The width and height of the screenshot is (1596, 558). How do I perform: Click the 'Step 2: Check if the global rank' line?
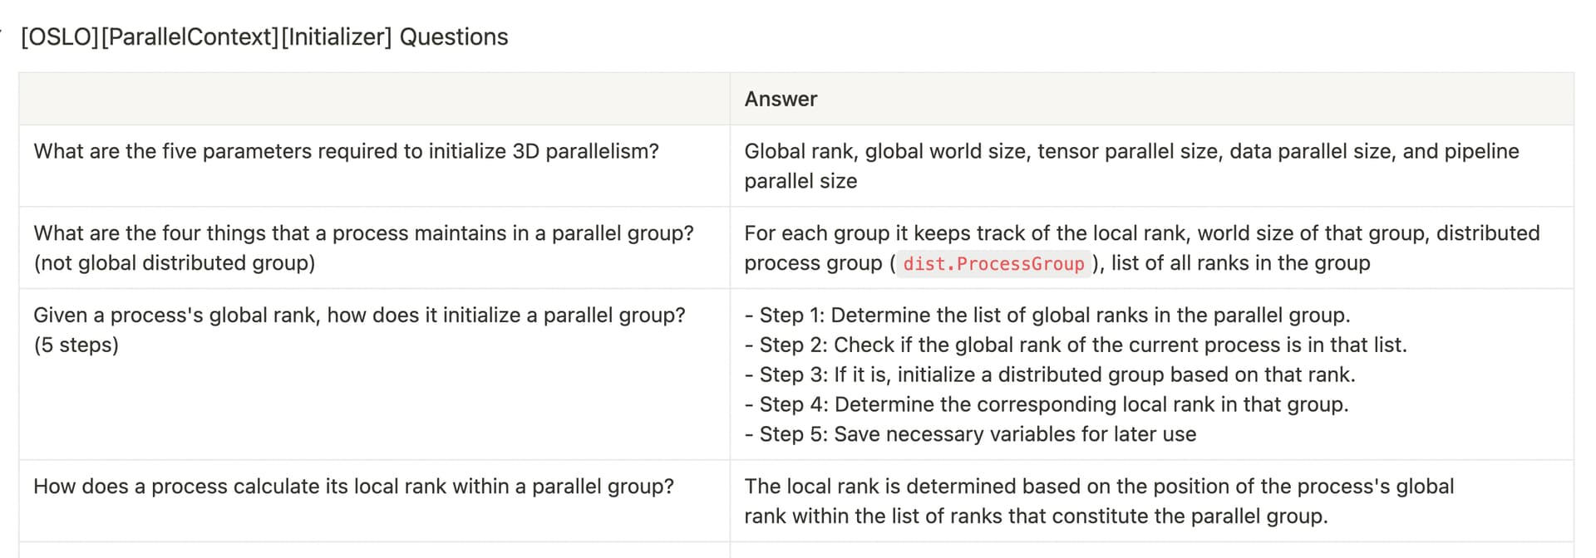coord(1076,345)
